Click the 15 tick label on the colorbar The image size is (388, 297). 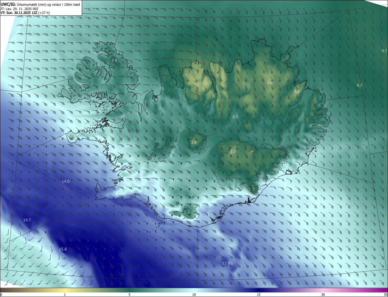[259, 295]
